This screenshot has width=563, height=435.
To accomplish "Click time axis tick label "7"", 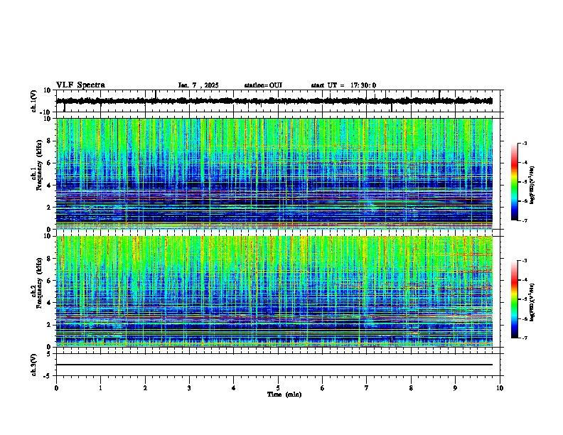I will (x=367, y=388).
